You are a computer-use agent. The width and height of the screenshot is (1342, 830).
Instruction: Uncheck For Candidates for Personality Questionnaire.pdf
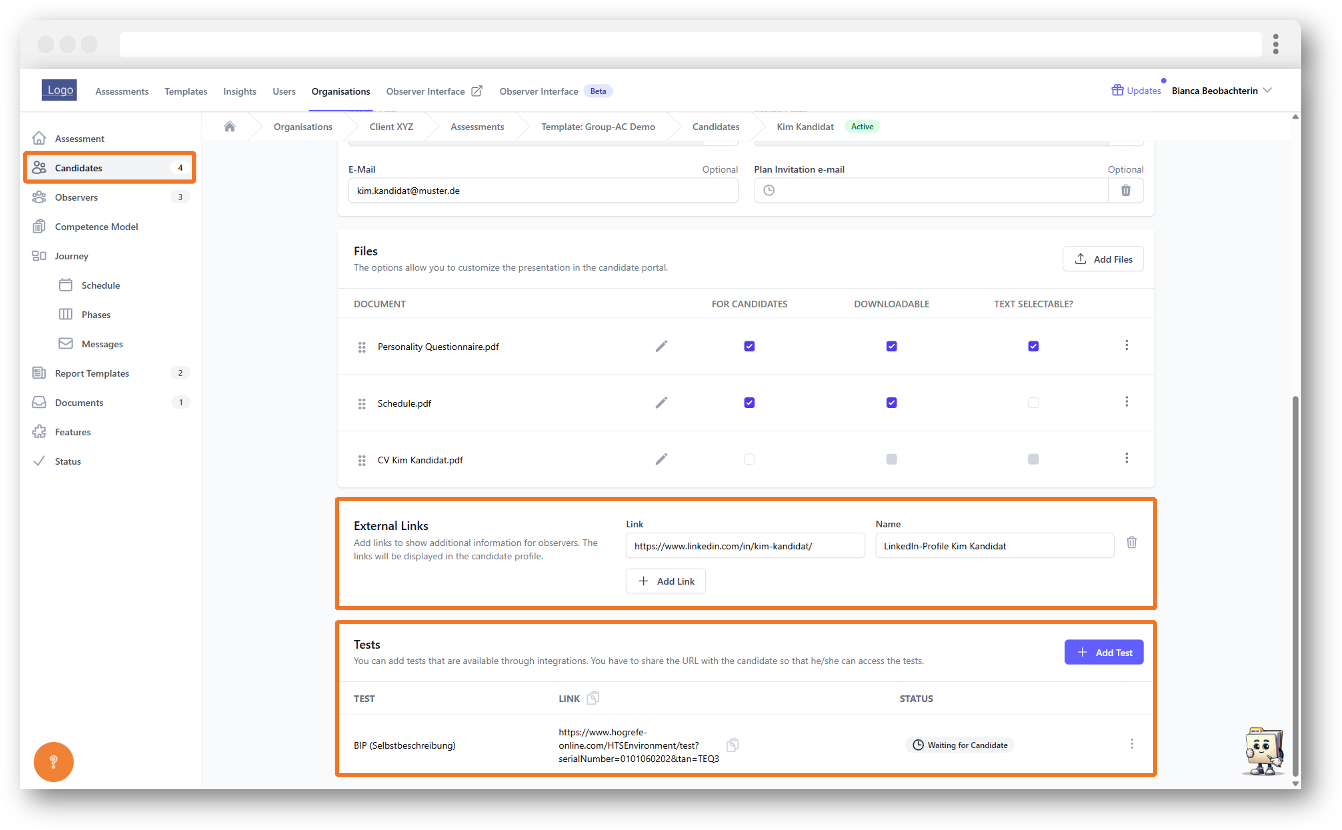click(x=749, y=346)
